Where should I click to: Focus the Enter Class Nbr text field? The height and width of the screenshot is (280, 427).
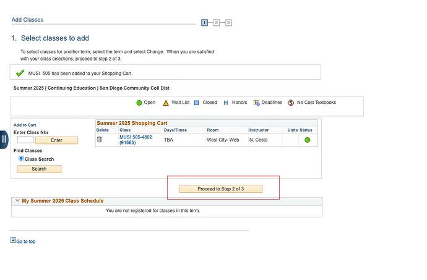pos(25,140)
